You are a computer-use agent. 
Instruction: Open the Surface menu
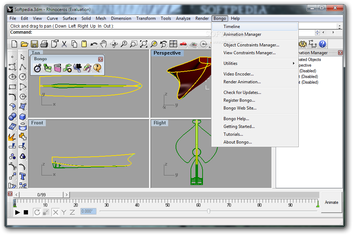pos(70,18)
